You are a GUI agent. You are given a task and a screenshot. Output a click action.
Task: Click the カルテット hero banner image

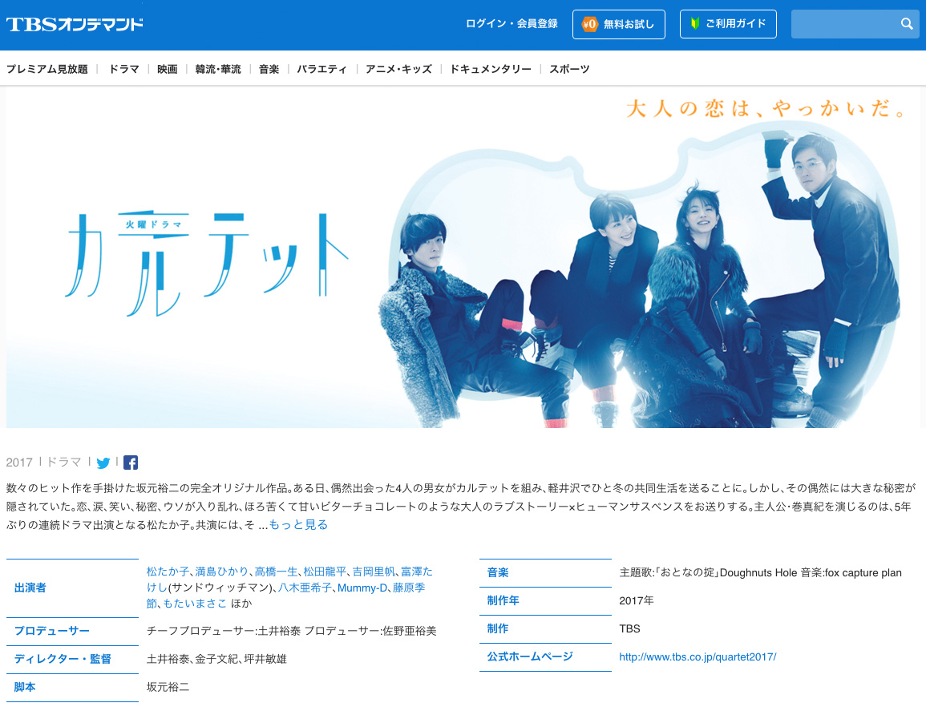click(x=463, y=258)
